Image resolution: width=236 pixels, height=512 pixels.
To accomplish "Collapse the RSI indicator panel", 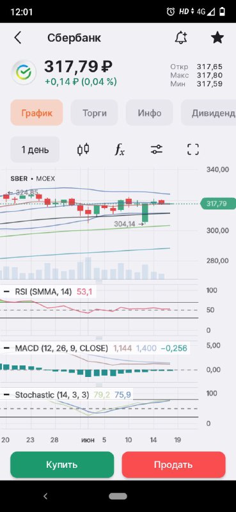I will click(6, 292).
